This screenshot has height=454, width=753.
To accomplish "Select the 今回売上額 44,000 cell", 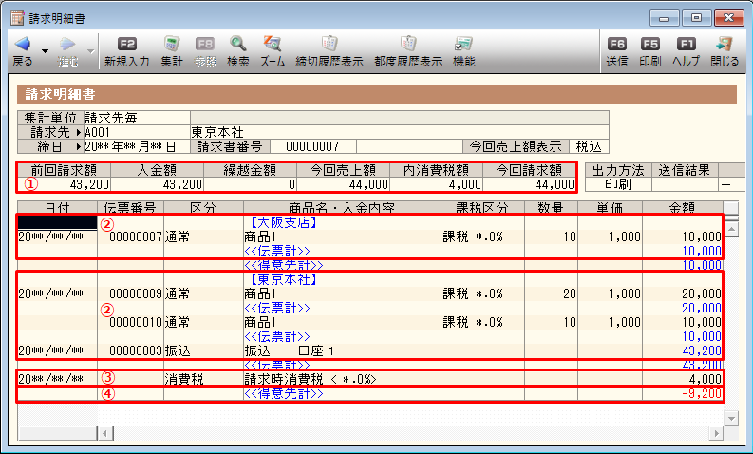I will (344, 184).
